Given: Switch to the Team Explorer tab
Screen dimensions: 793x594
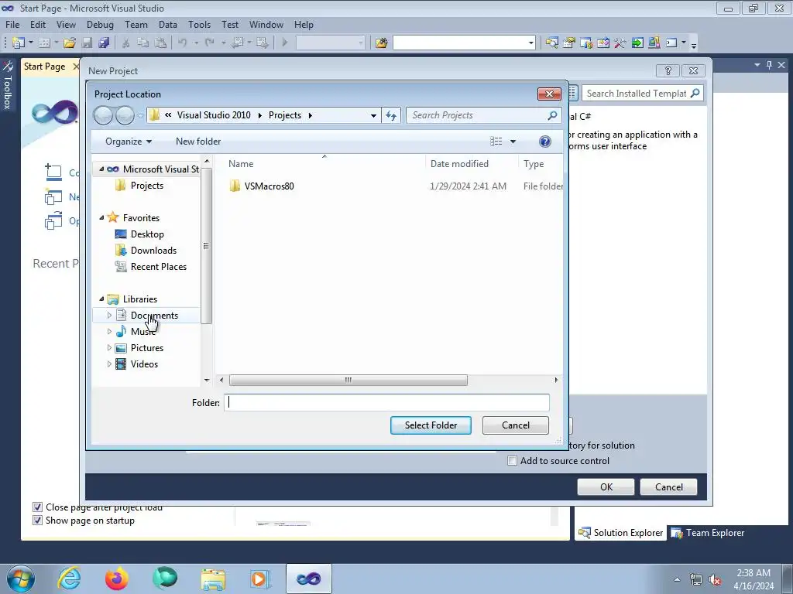Looking at the screenshot, I should [x=708, y=533].
